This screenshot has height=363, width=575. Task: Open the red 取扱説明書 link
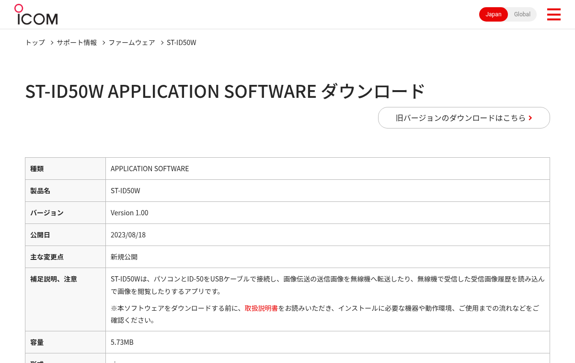pos(261,308)
